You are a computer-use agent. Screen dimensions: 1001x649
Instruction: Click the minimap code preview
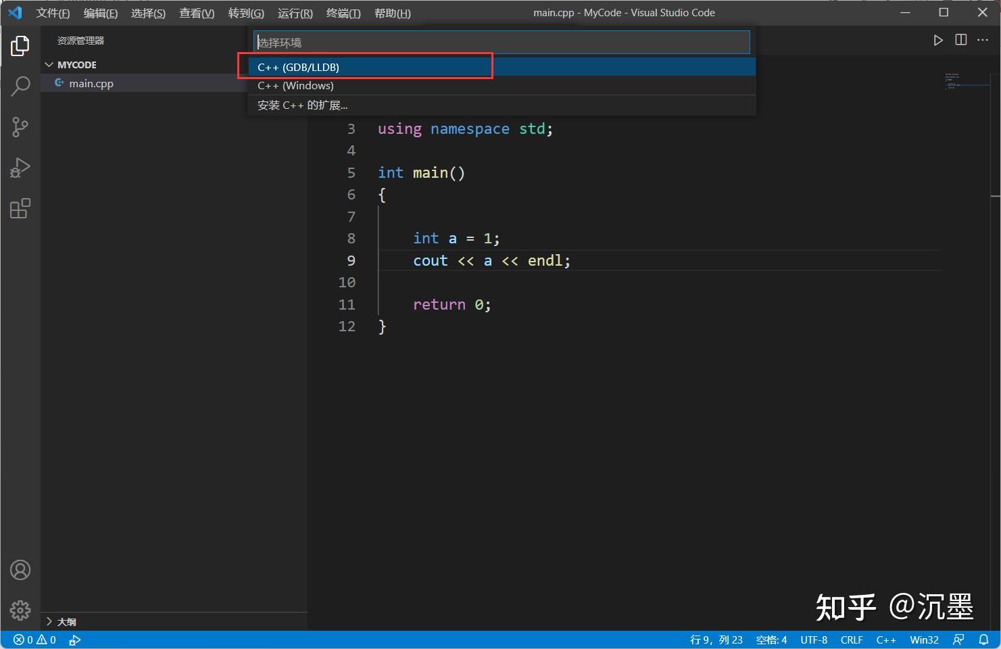[967, 81]
